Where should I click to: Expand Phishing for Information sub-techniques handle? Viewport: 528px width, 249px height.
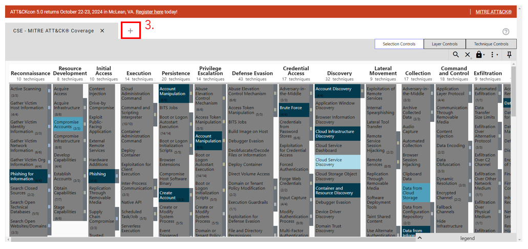click(x=49, y=176)
